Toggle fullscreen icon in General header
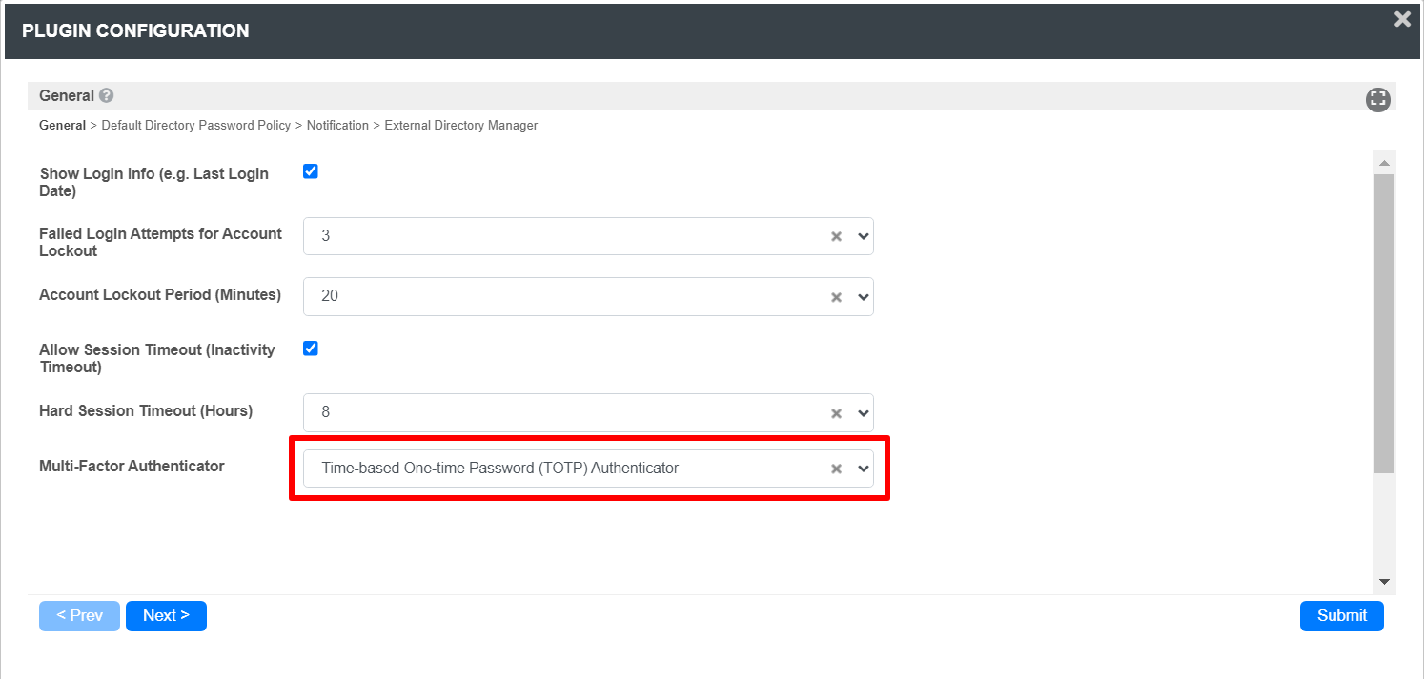 coord(1377,100)
